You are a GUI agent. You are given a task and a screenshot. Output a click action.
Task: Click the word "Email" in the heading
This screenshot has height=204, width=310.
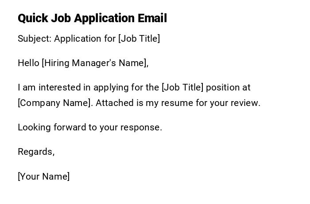coord(152,19)
